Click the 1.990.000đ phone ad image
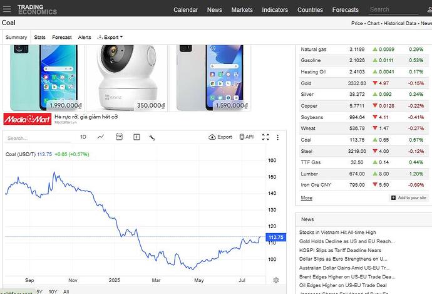432x294 pixels. tap(44, 78)
